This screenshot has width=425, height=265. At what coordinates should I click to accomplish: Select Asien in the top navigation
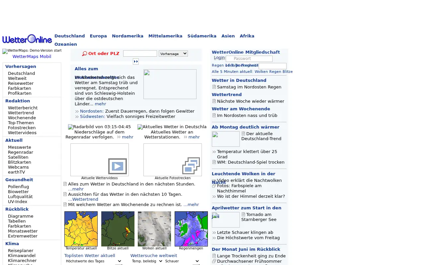[228, 36]
